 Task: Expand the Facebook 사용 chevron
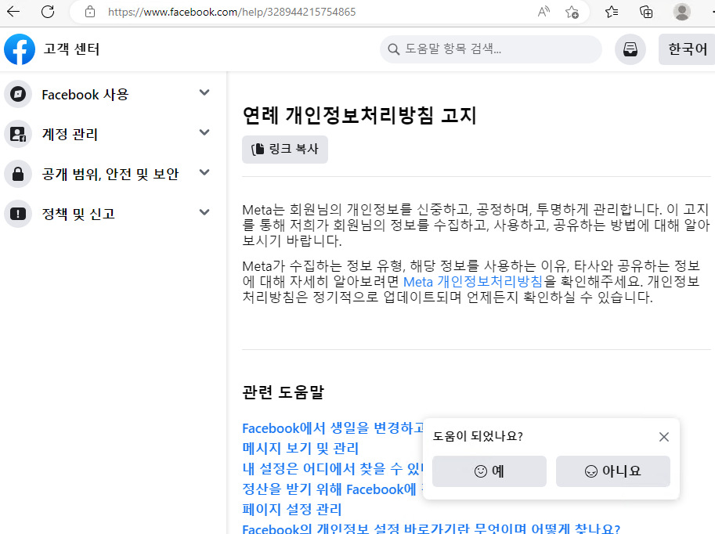pos(204,92)
